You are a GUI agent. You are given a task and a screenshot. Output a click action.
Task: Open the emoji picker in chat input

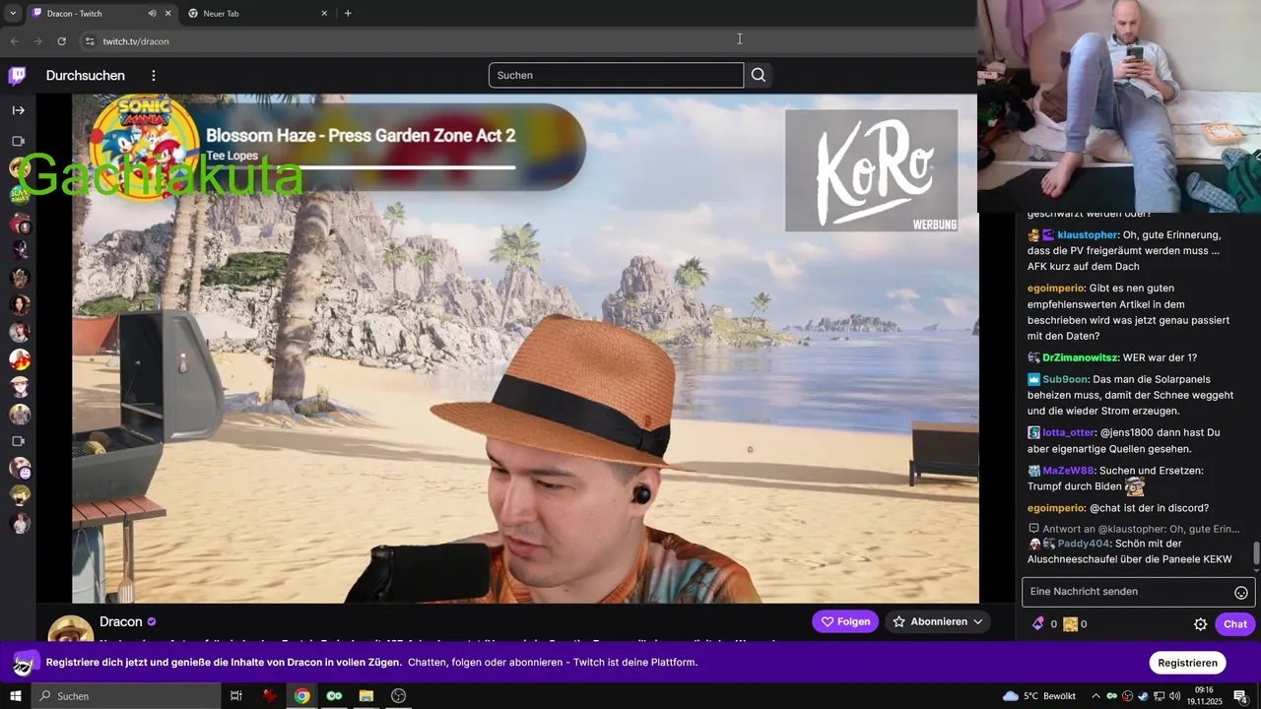(x=1241, y=593)
